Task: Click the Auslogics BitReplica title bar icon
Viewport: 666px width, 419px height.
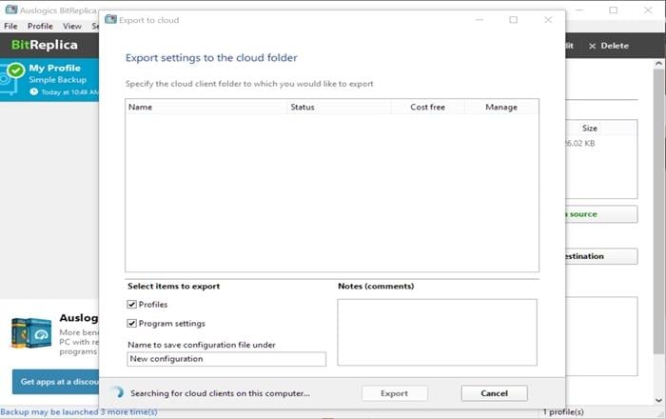Action: [x=11, y=10]
